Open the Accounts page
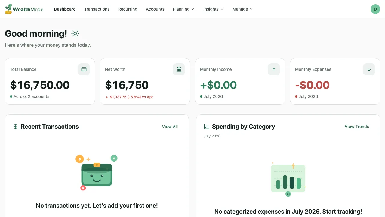The image size is (385, 217). click(x=155, y=9)
